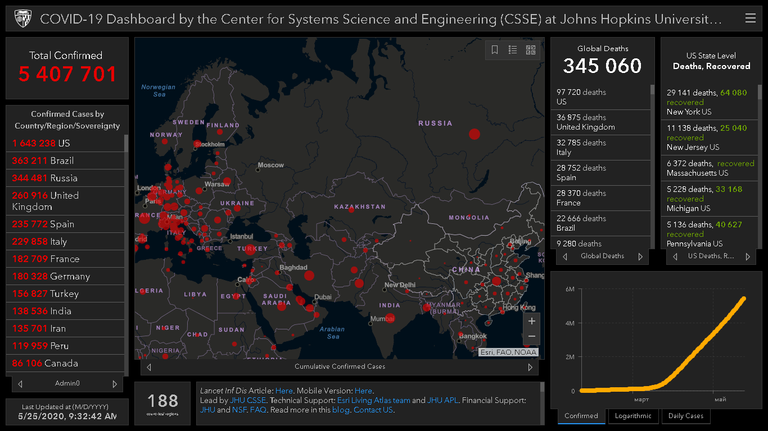
Task: Next map view after Cumulative Confirmed Cases
Action: tap(530, 367)
